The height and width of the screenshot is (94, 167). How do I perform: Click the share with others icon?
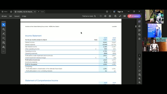[115, 16]
